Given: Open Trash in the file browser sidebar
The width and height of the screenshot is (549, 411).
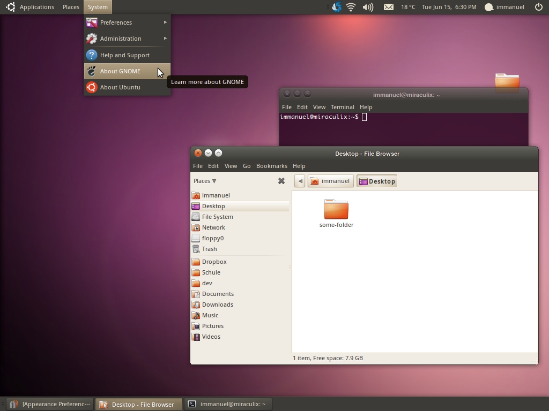Looking at the screenshot, I should [x=209, y=249].
